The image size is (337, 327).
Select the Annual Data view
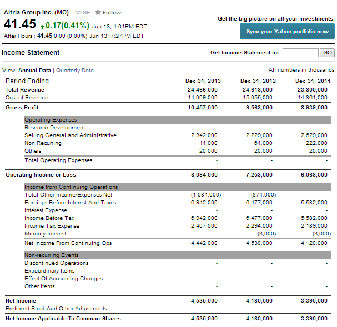(x=34, y=71)
